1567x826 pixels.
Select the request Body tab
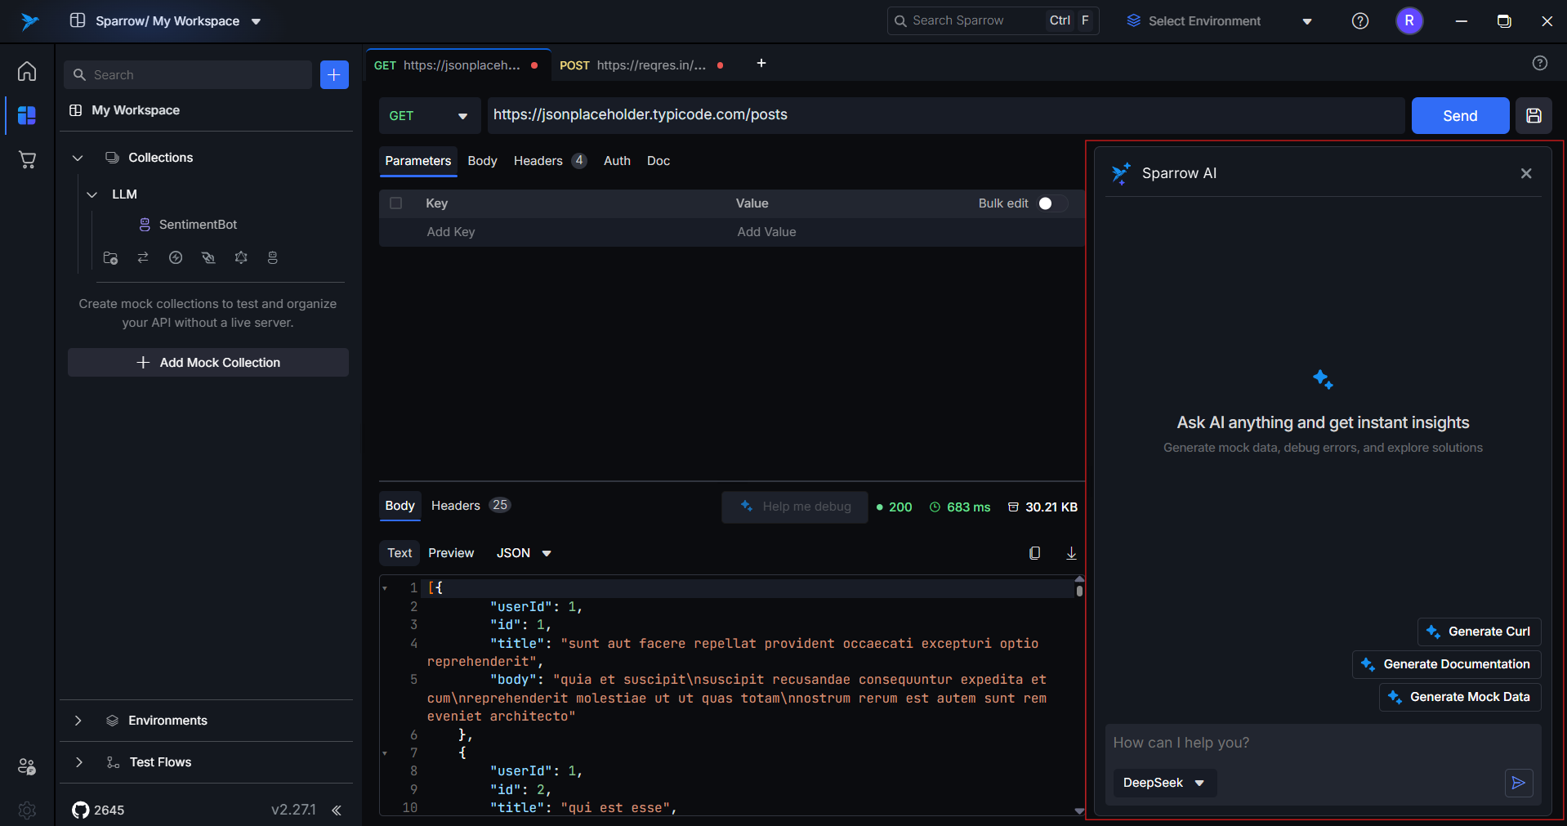point(482,161)
